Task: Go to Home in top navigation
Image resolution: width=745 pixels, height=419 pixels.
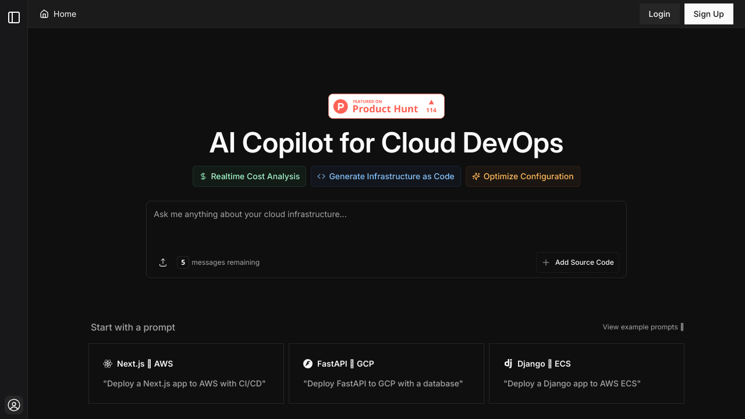Action: pyautogui.click(x=65, y=14)
